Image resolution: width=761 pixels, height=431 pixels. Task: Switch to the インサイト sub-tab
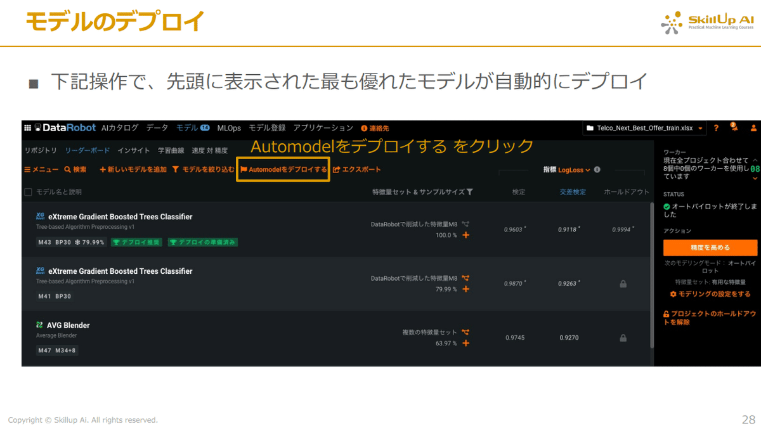(x=134, y=150)
